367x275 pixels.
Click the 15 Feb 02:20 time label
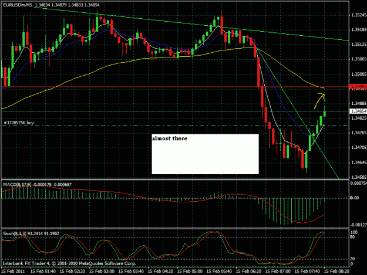[72, 271]
